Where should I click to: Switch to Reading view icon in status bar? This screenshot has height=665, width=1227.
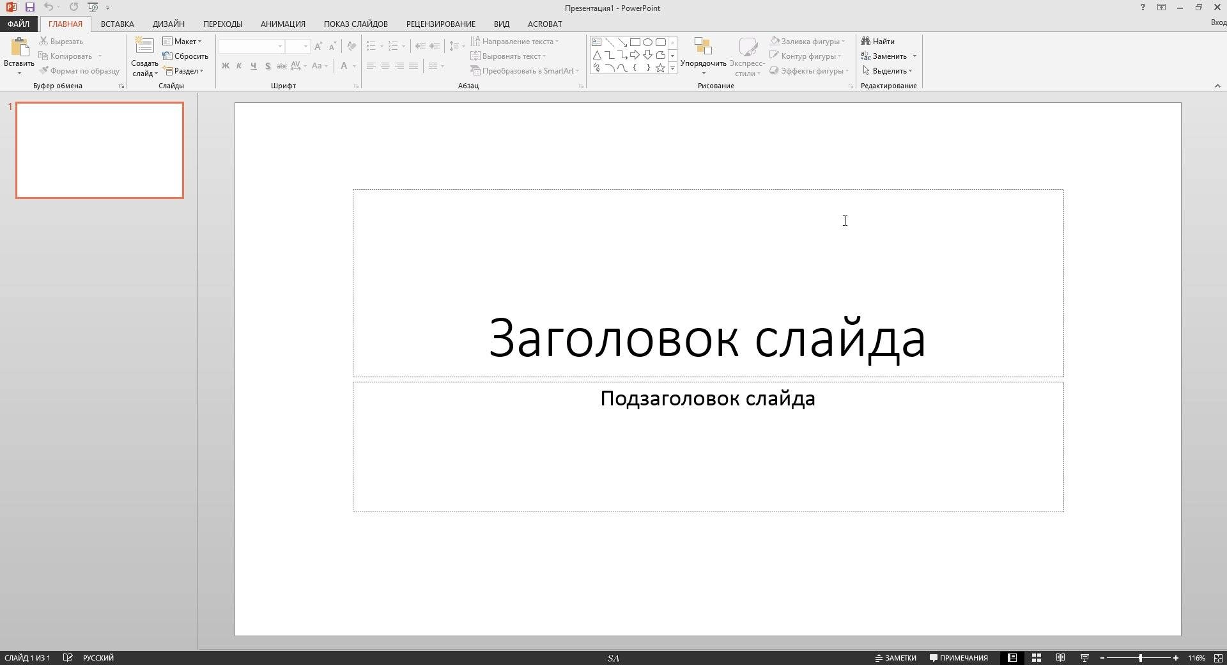click(1060, 657)
